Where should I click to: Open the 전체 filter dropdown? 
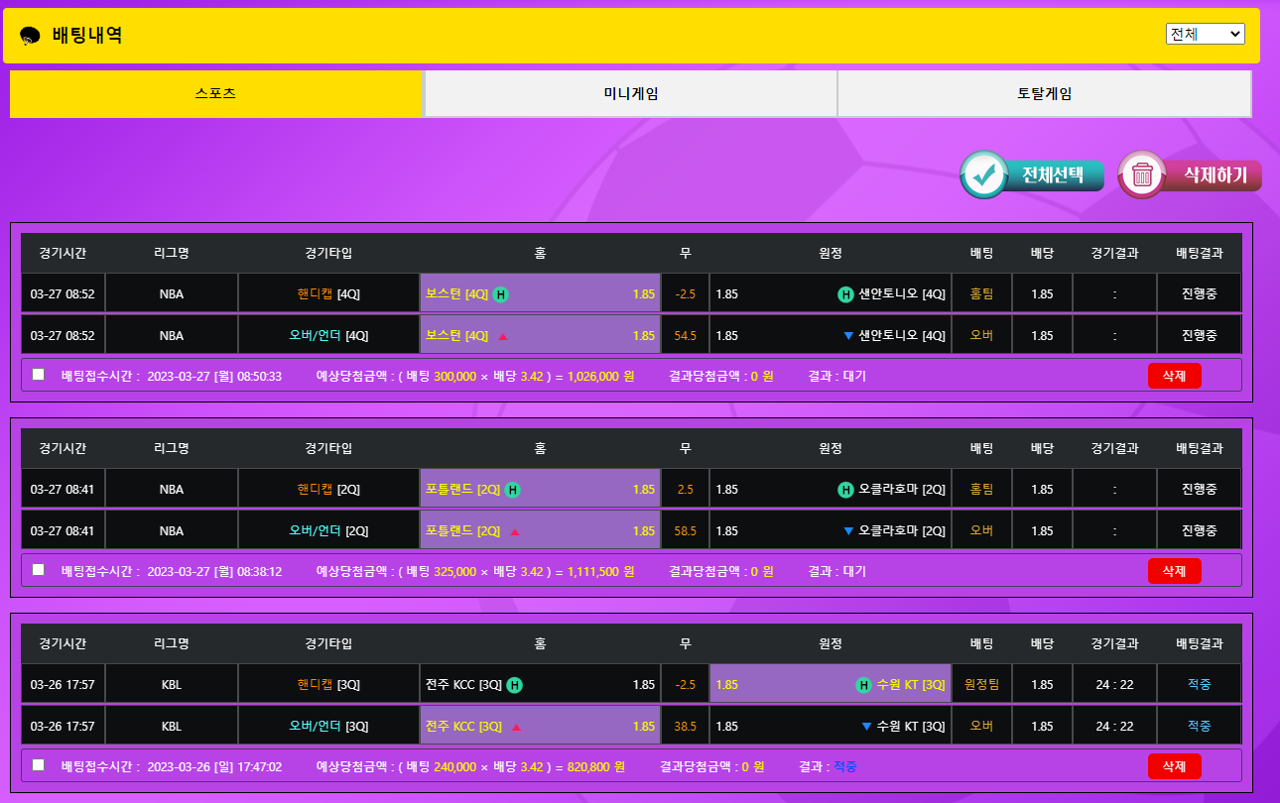click(x=1205, y=34)
